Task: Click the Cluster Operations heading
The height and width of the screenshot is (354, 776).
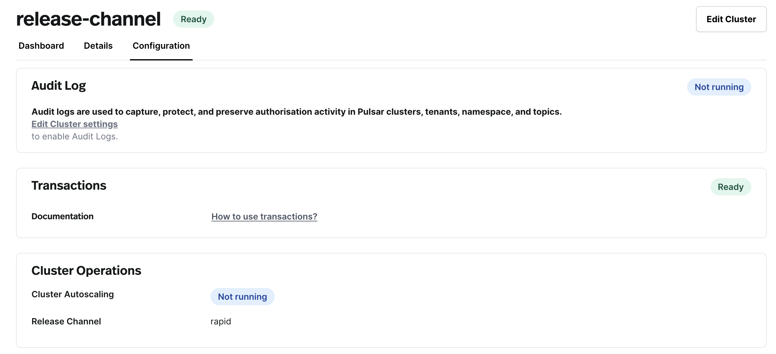Action: point(86,271)
